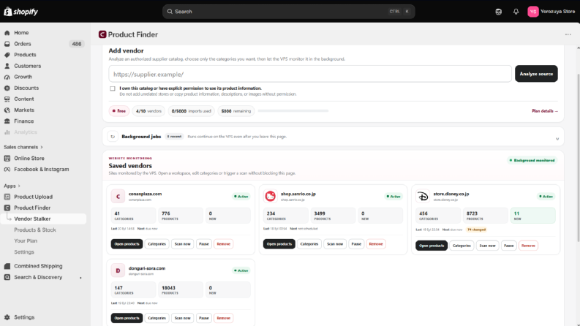
Task: Edit Categories for store.disney.co.jp
Action: coord(462,246)
